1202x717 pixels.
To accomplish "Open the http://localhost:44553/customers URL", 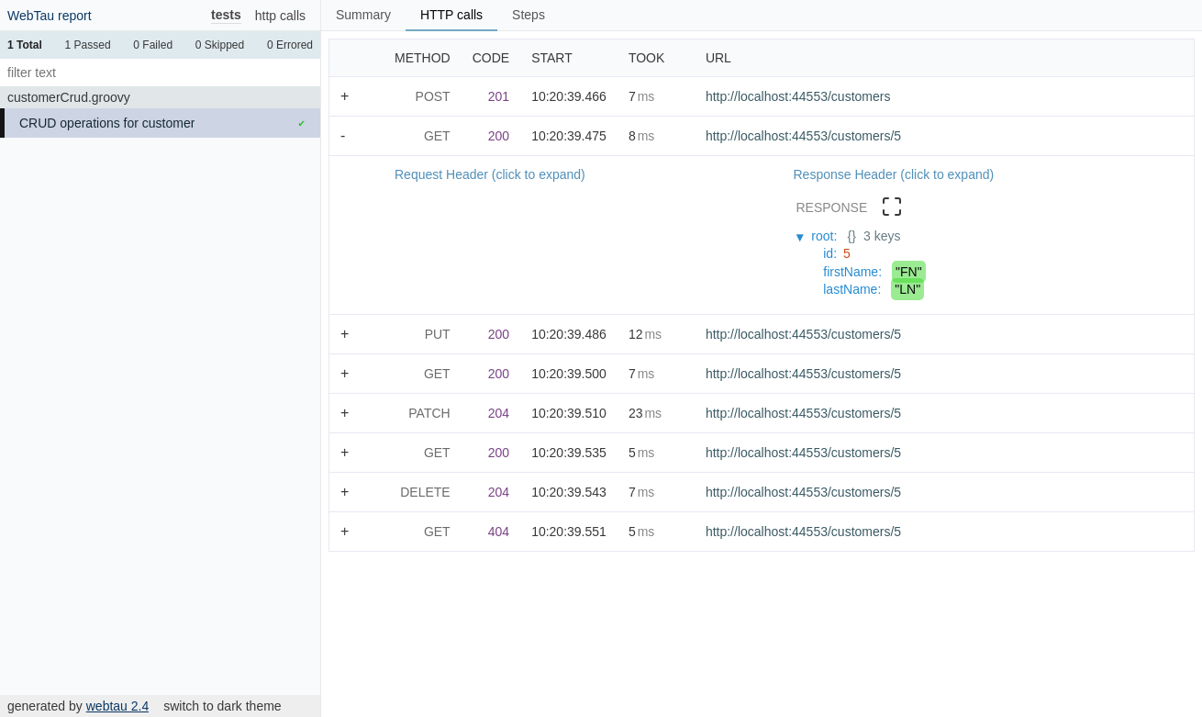I will [797, 96].
